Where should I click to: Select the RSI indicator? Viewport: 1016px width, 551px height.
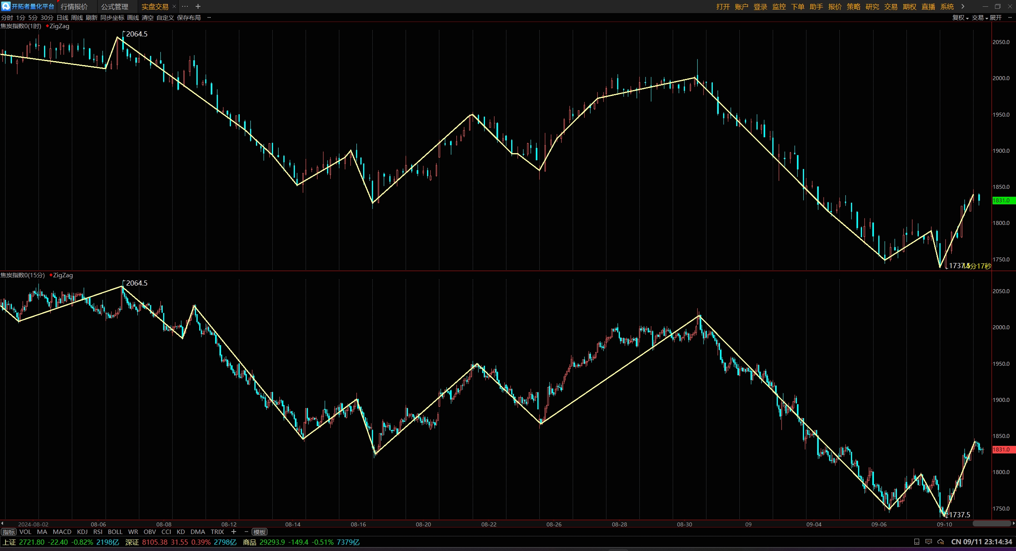click(x=98, y=532)
